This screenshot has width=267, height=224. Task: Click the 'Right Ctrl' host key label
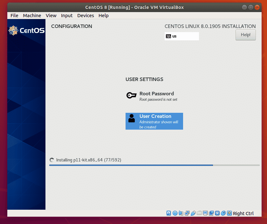point(243,213)
